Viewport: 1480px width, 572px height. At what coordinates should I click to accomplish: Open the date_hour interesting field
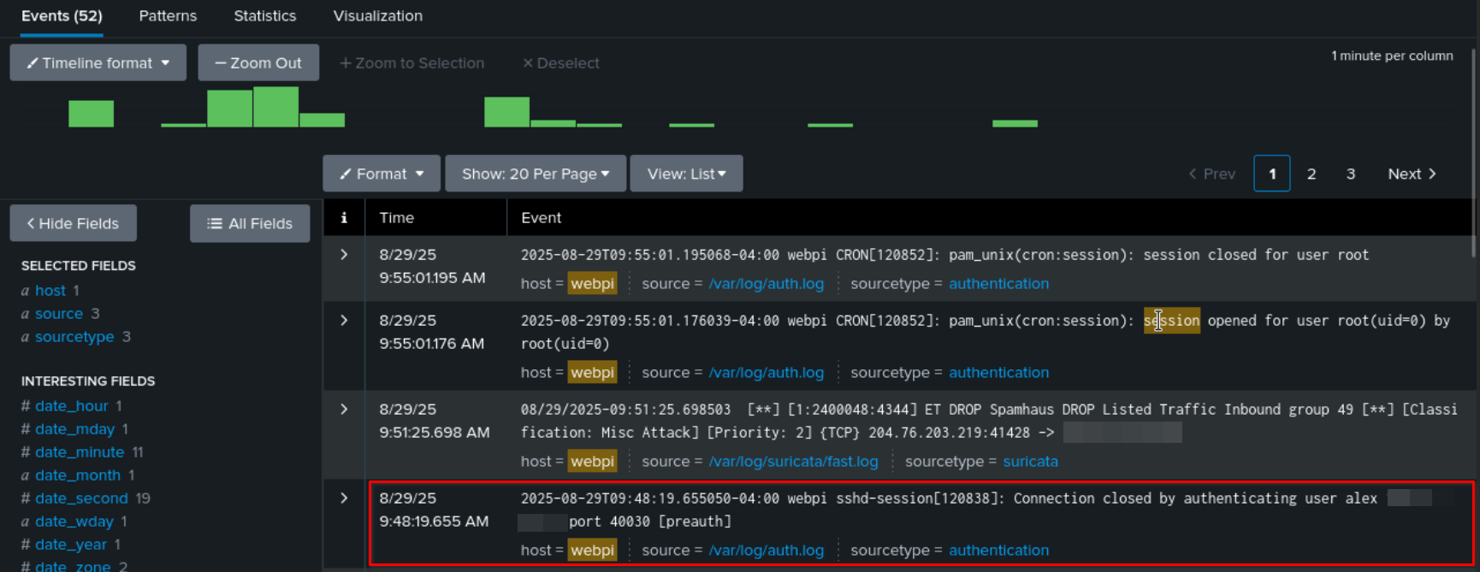pyautogui.click(x=72, y=406)
